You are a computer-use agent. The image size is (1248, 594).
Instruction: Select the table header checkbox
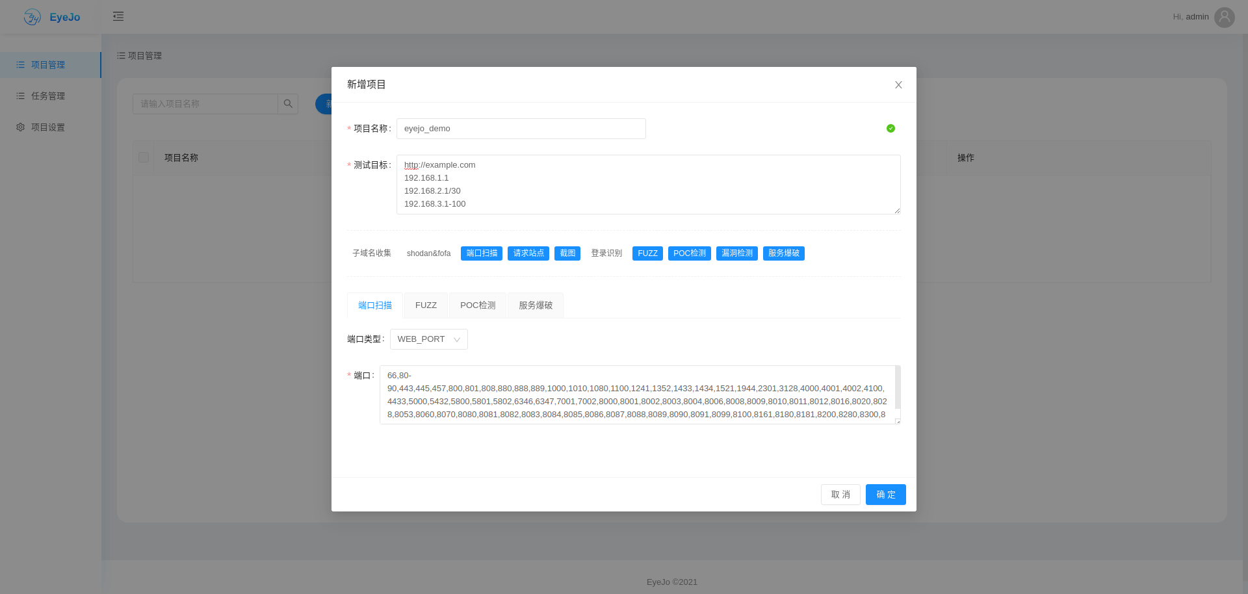pyautogui.click(x=144, y=157)
